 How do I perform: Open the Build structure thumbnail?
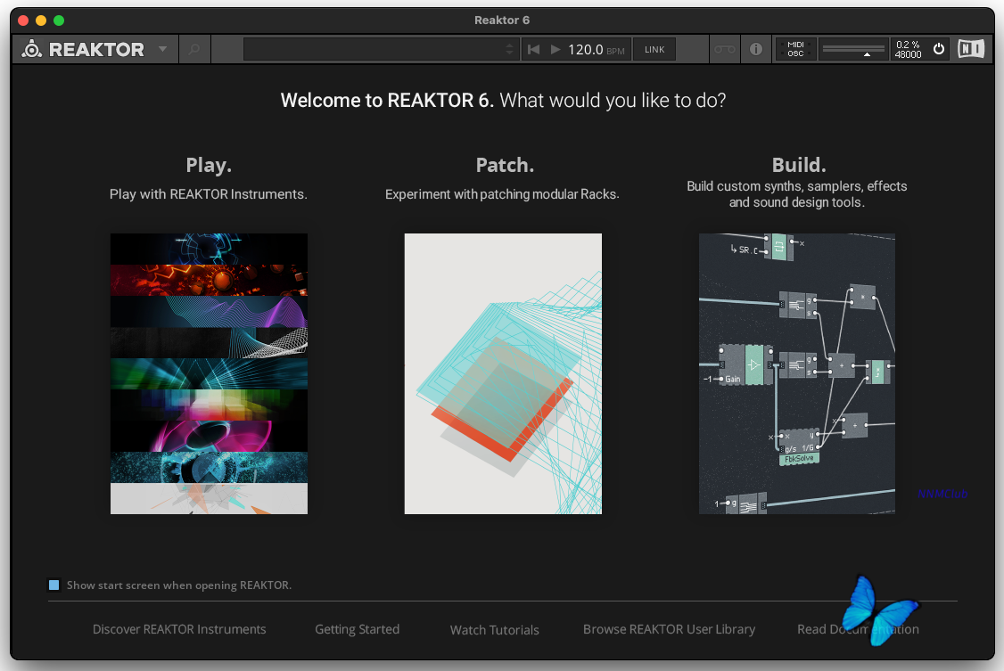(797, 373)
